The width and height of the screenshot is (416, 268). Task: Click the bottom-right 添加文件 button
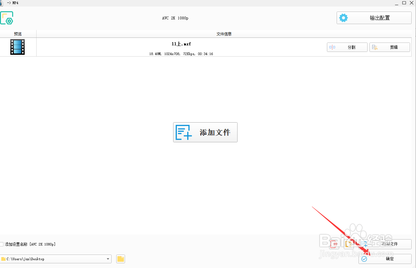click(x=385, y=244)
